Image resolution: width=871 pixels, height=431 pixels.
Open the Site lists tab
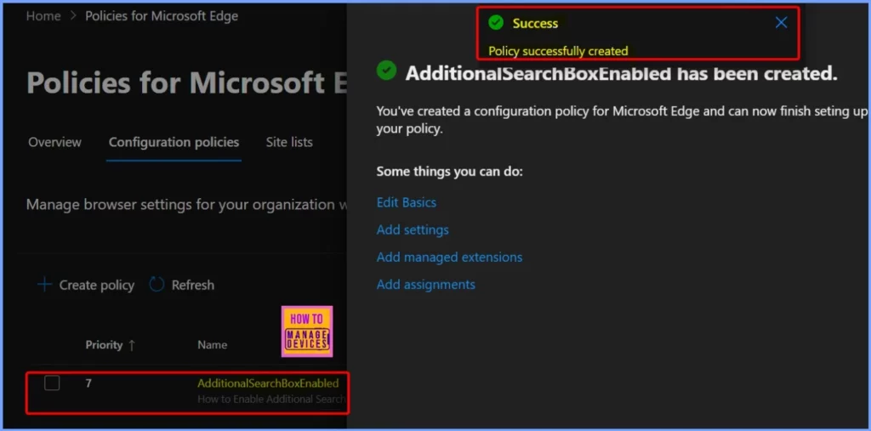click(x=289, y=142)
